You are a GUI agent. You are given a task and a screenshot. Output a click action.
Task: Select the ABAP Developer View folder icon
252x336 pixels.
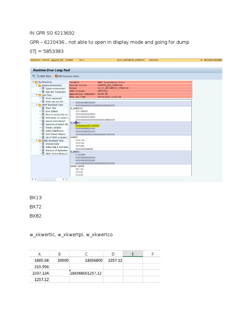click(40, 105)
